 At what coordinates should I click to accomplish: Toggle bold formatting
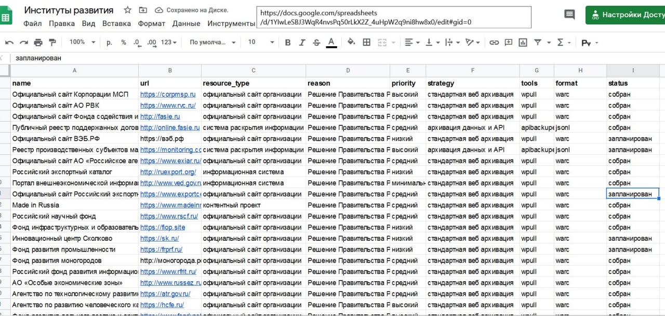point(288,42)
